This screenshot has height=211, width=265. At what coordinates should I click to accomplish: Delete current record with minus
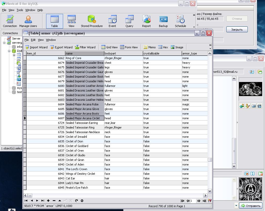54,200
